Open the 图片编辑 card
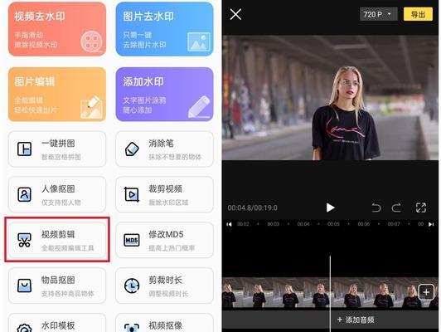The image size is (441, 332). (x=57, y=94)
